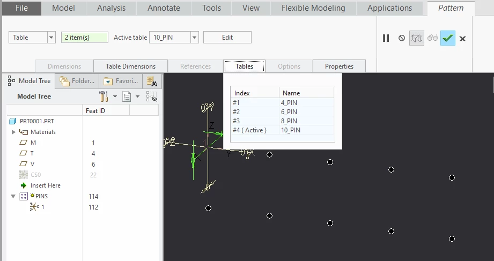Open the tree columns list icon

127,96
